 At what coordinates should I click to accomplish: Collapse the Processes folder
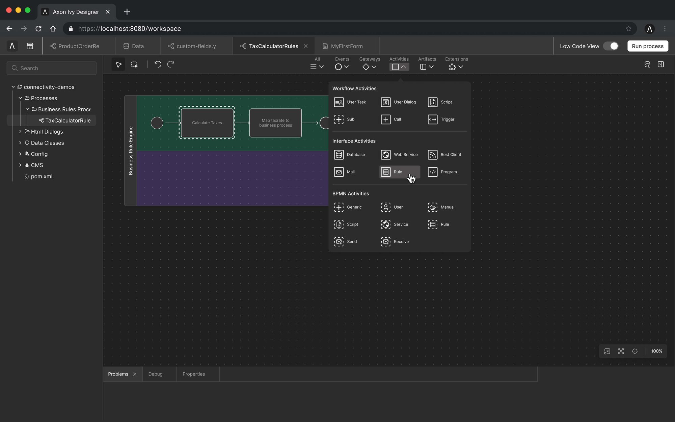(20, 98)
